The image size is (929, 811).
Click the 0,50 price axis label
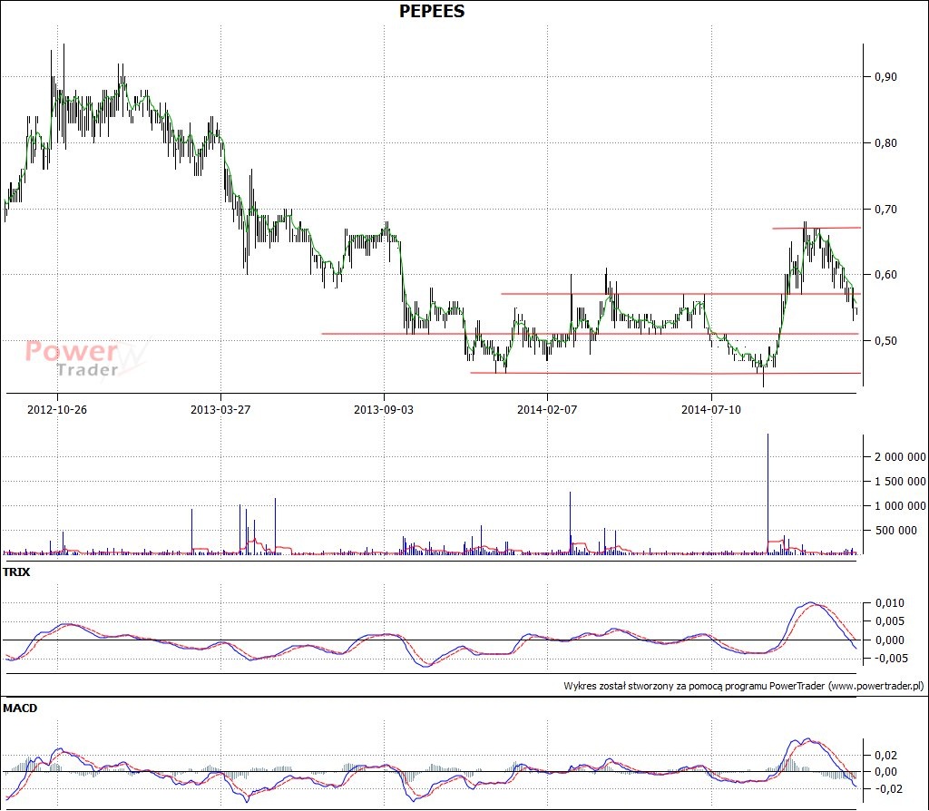coord(885,340)
